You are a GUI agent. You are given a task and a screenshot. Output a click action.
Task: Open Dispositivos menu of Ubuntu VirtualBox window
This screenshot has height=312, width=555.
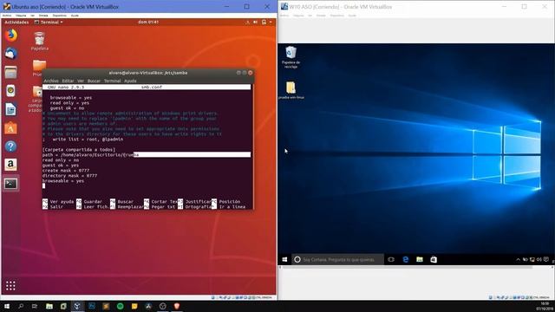(x=60, y=16)
